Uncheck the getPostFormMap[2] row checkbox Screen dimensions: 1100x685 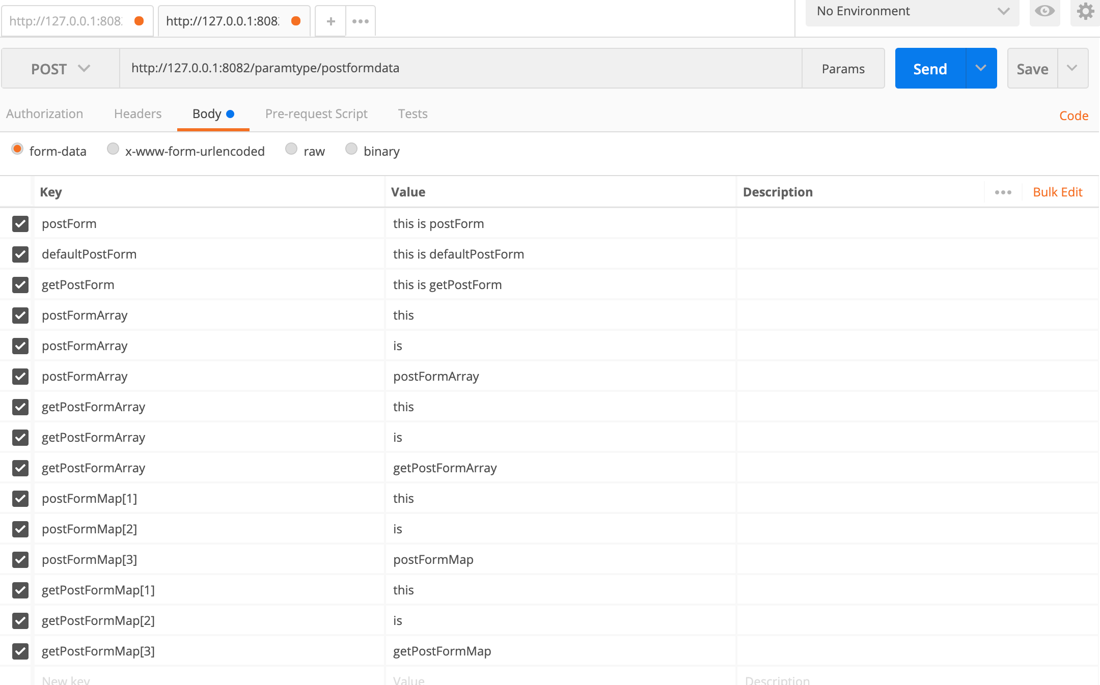pos(20,620)
